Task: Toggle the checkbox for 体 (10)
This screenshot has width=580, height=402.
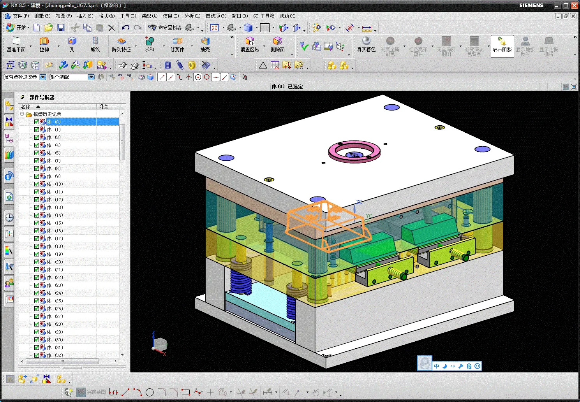Action: [x=37, y=184]
